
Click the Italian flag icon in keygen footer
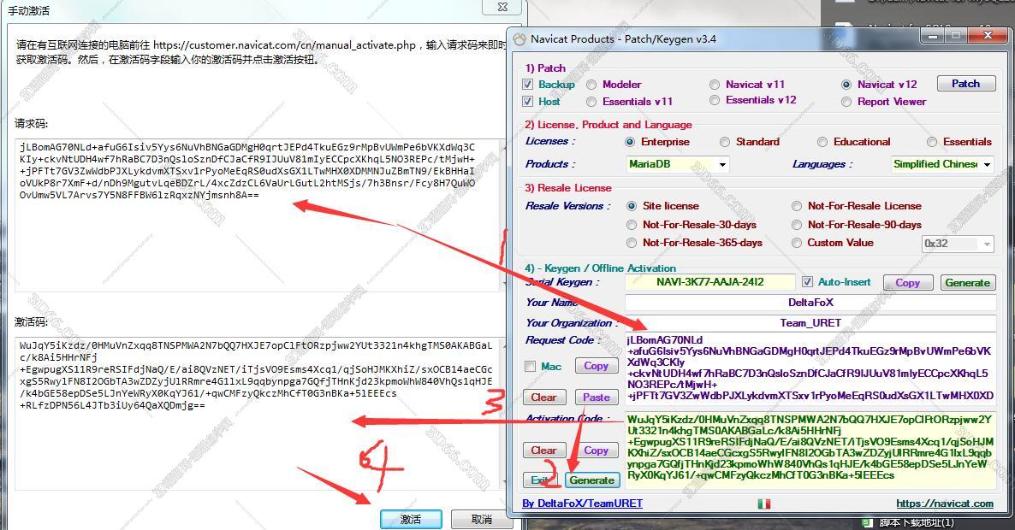(764, 503)
